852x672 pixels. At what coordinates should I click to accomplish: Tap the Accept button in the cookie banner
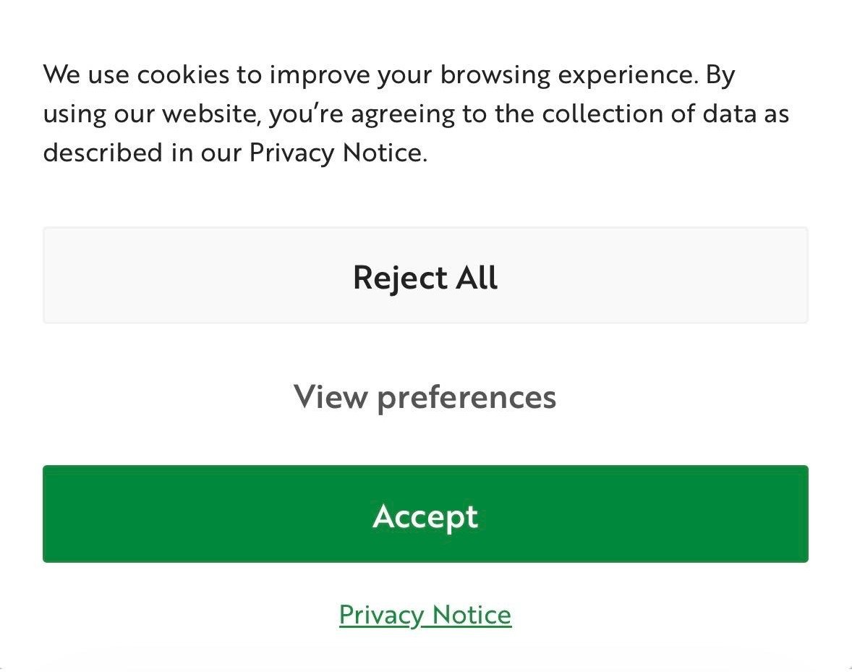click(x=425, y=514)
